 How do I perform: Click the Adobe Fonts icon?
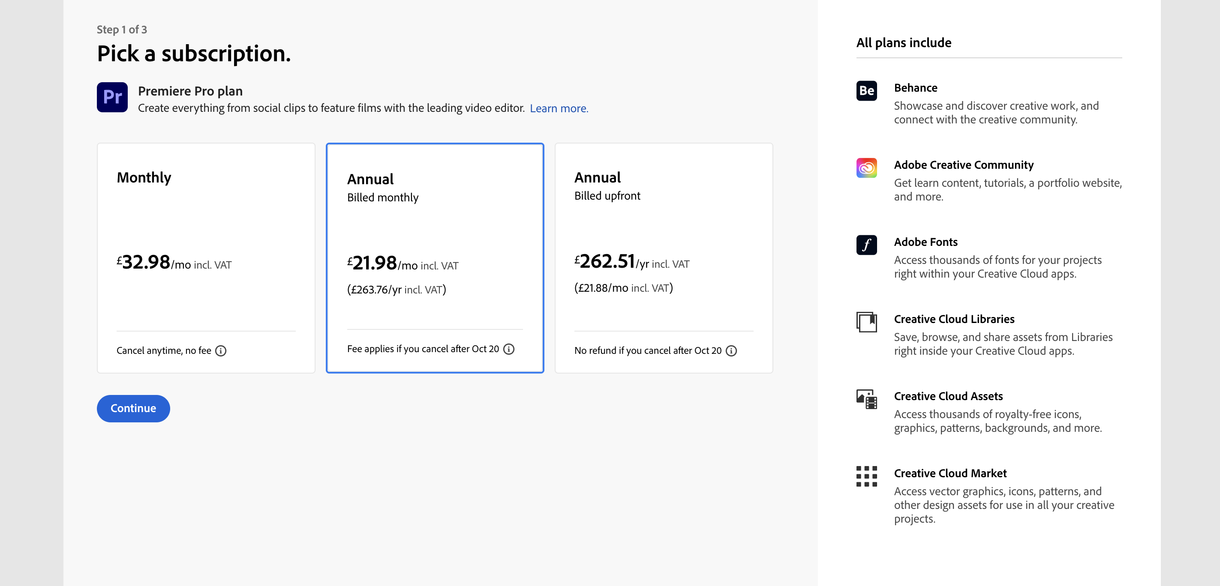tap(866, 245)
